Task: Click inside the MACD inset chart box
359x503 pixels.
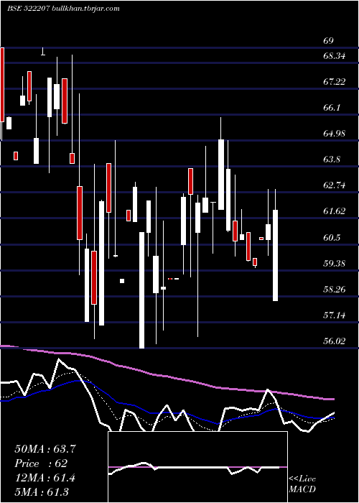Action: point(197,467)
